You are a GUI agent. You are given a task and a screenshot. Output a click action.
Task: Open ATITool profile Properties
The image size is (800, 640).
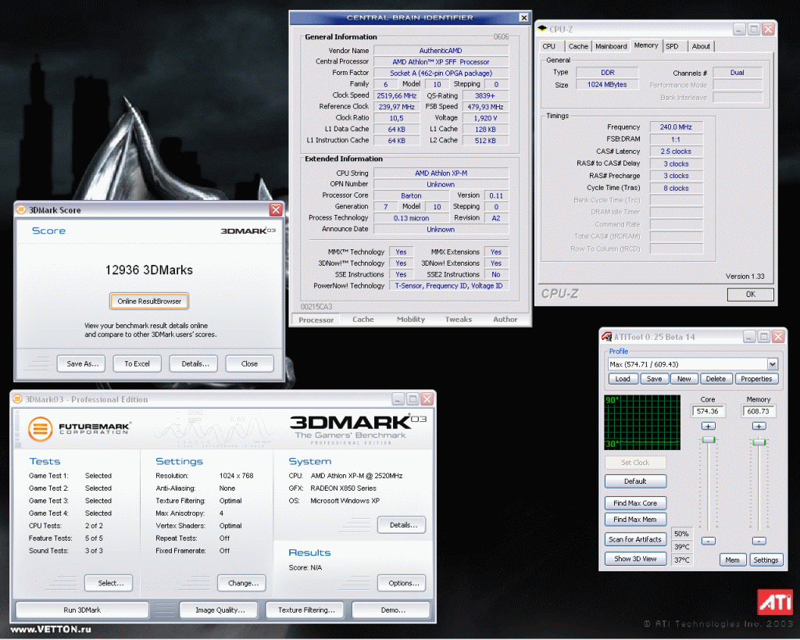coord(756,379)
